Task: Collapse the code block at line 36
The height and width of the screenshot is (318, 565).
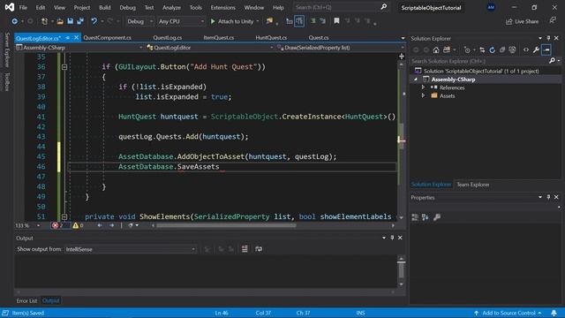Action: coord(64,67)
